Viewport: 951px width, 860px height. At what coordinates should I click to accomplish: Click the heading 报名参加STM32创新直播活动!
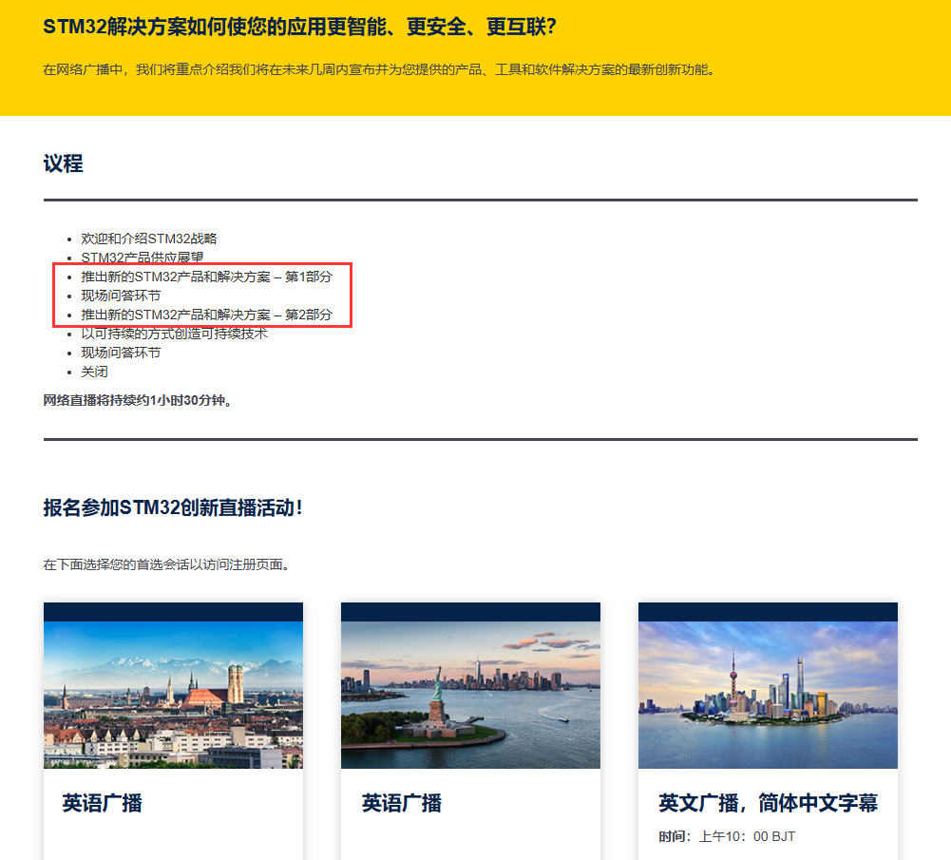[x=173, y=507]
